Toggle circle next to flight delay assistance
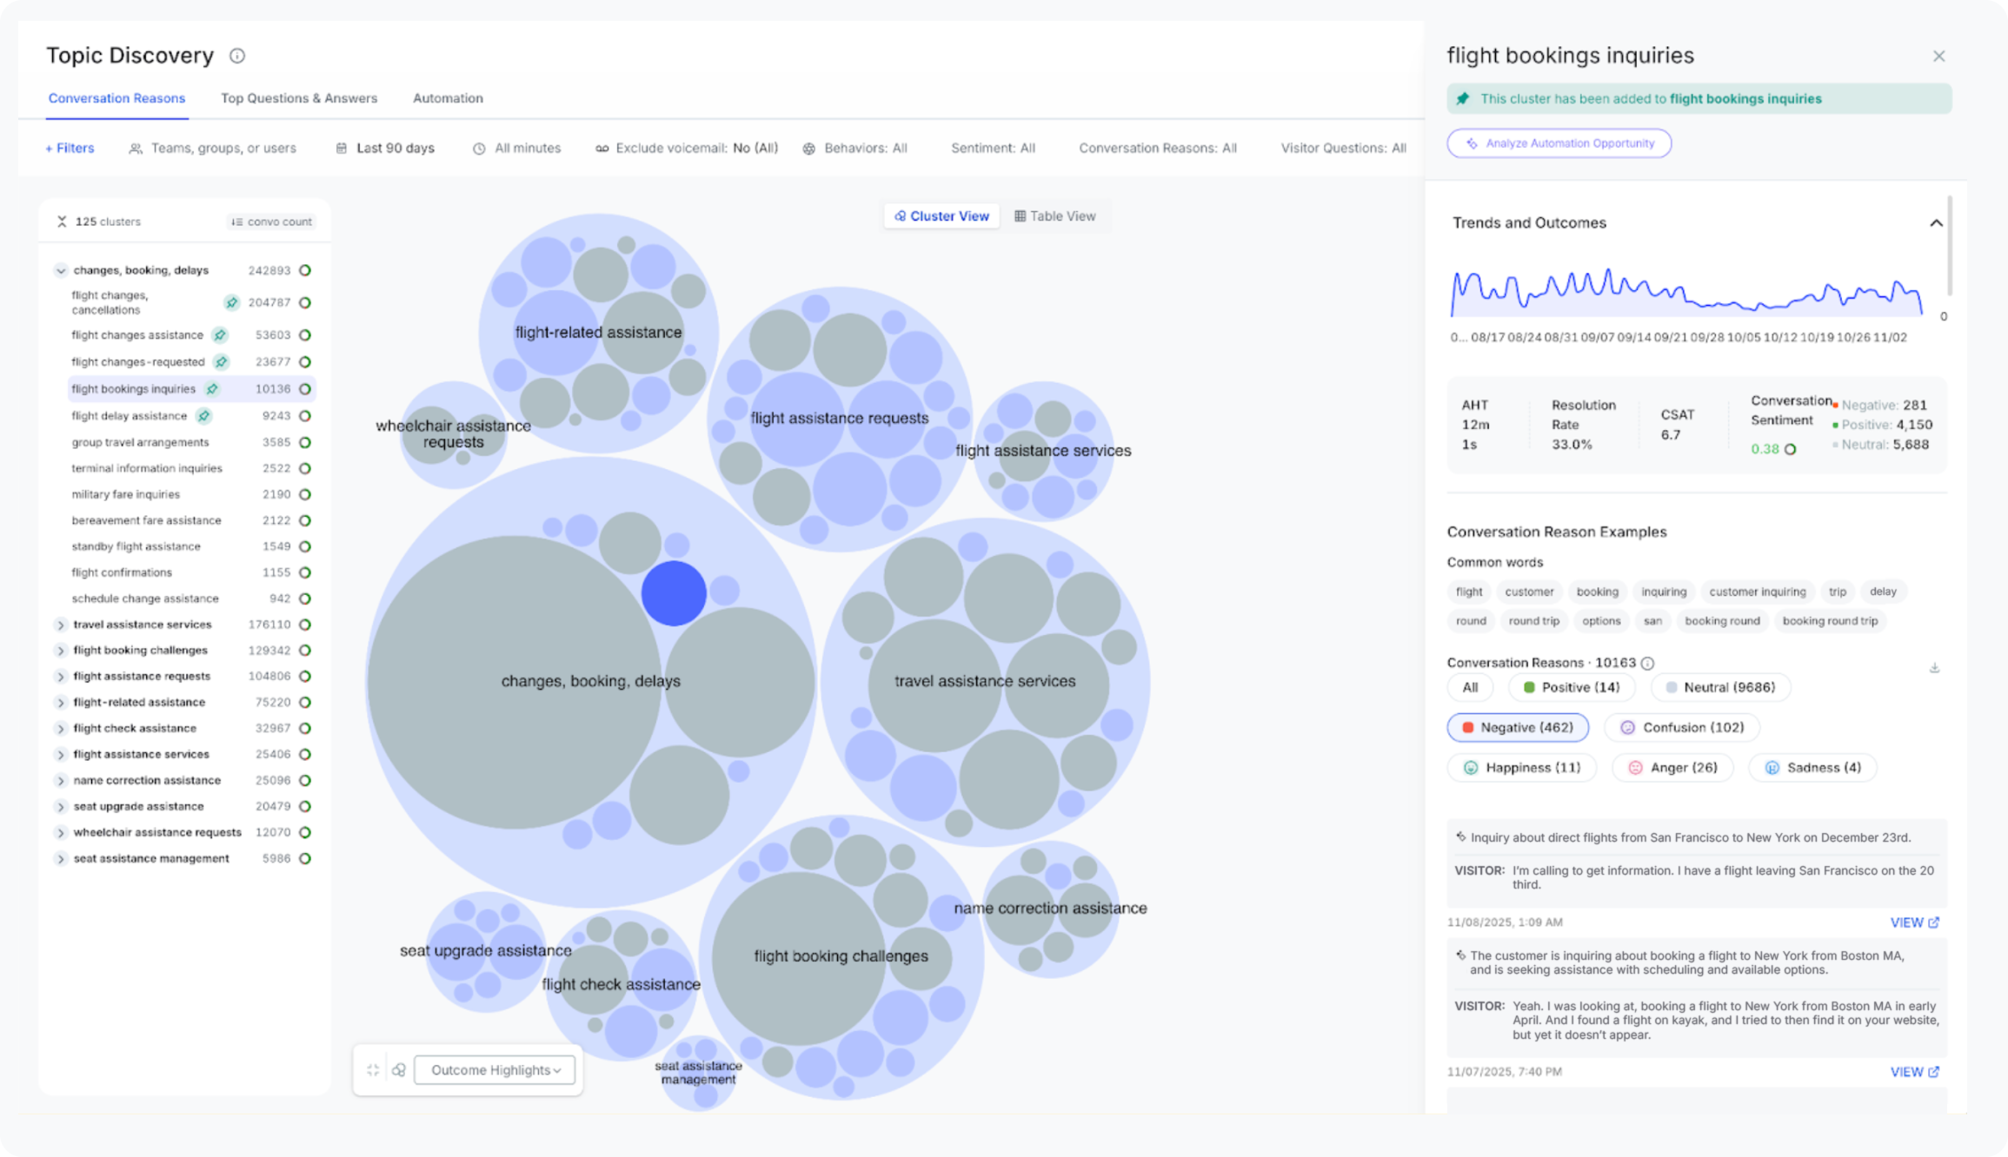This screenshot has height=1157, width=2008. click(x=305, y=416)
